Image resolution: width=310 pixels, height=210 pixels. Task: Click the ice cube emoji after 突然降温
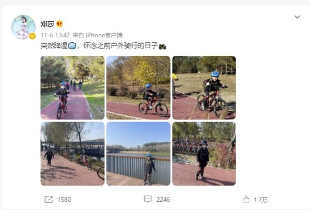point(72,46)
